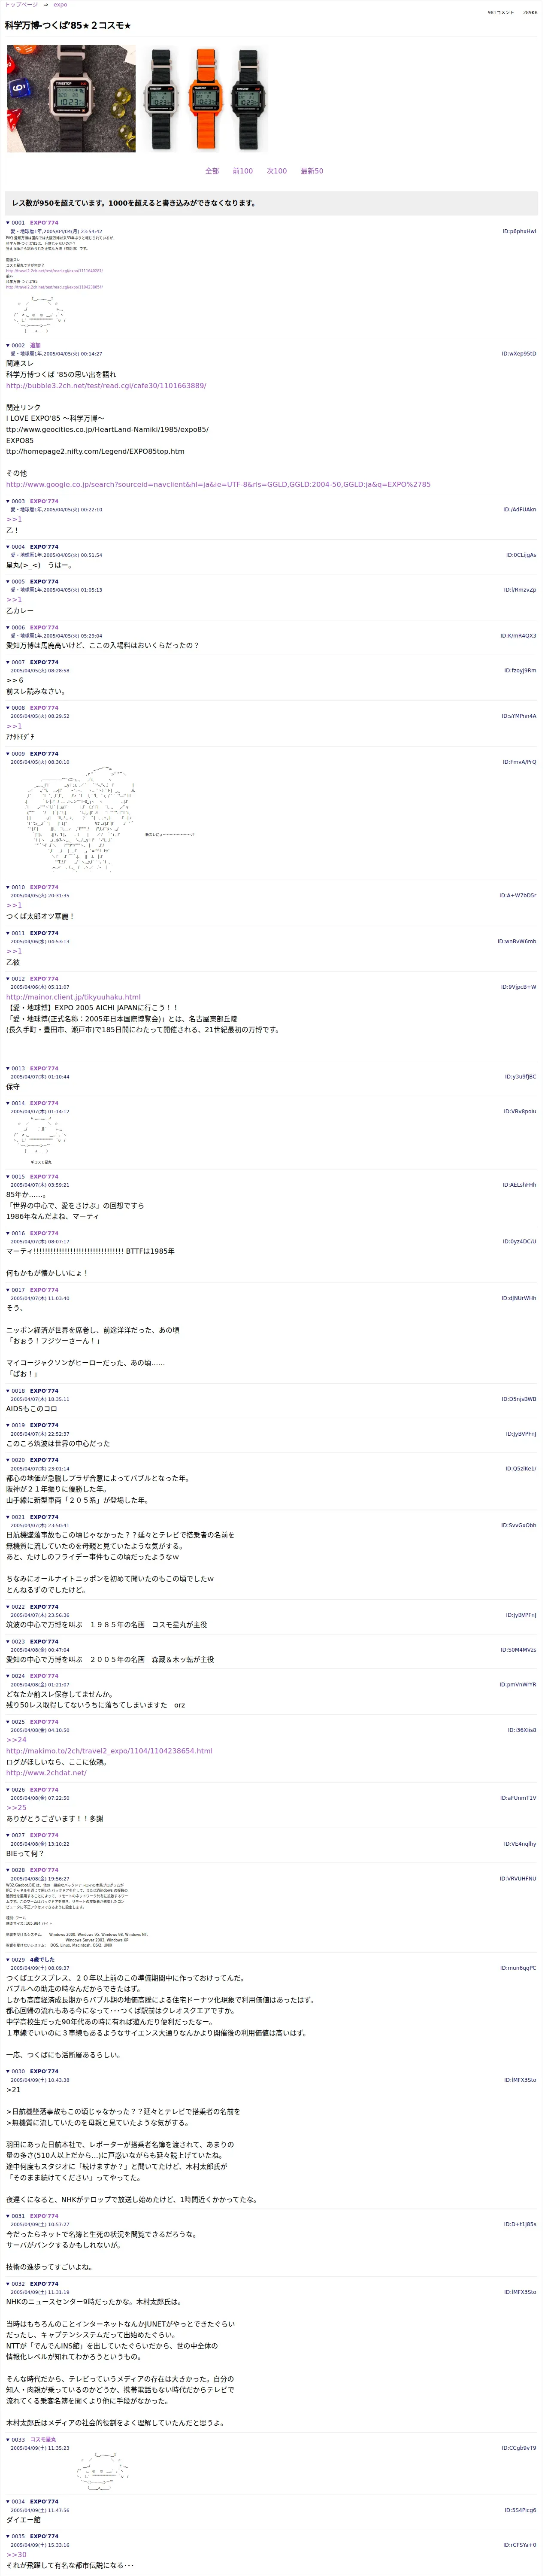This screenshot has width=551, height=2576.
Task: Show all posts via 全部 link
Action: (x=212, y=171)
